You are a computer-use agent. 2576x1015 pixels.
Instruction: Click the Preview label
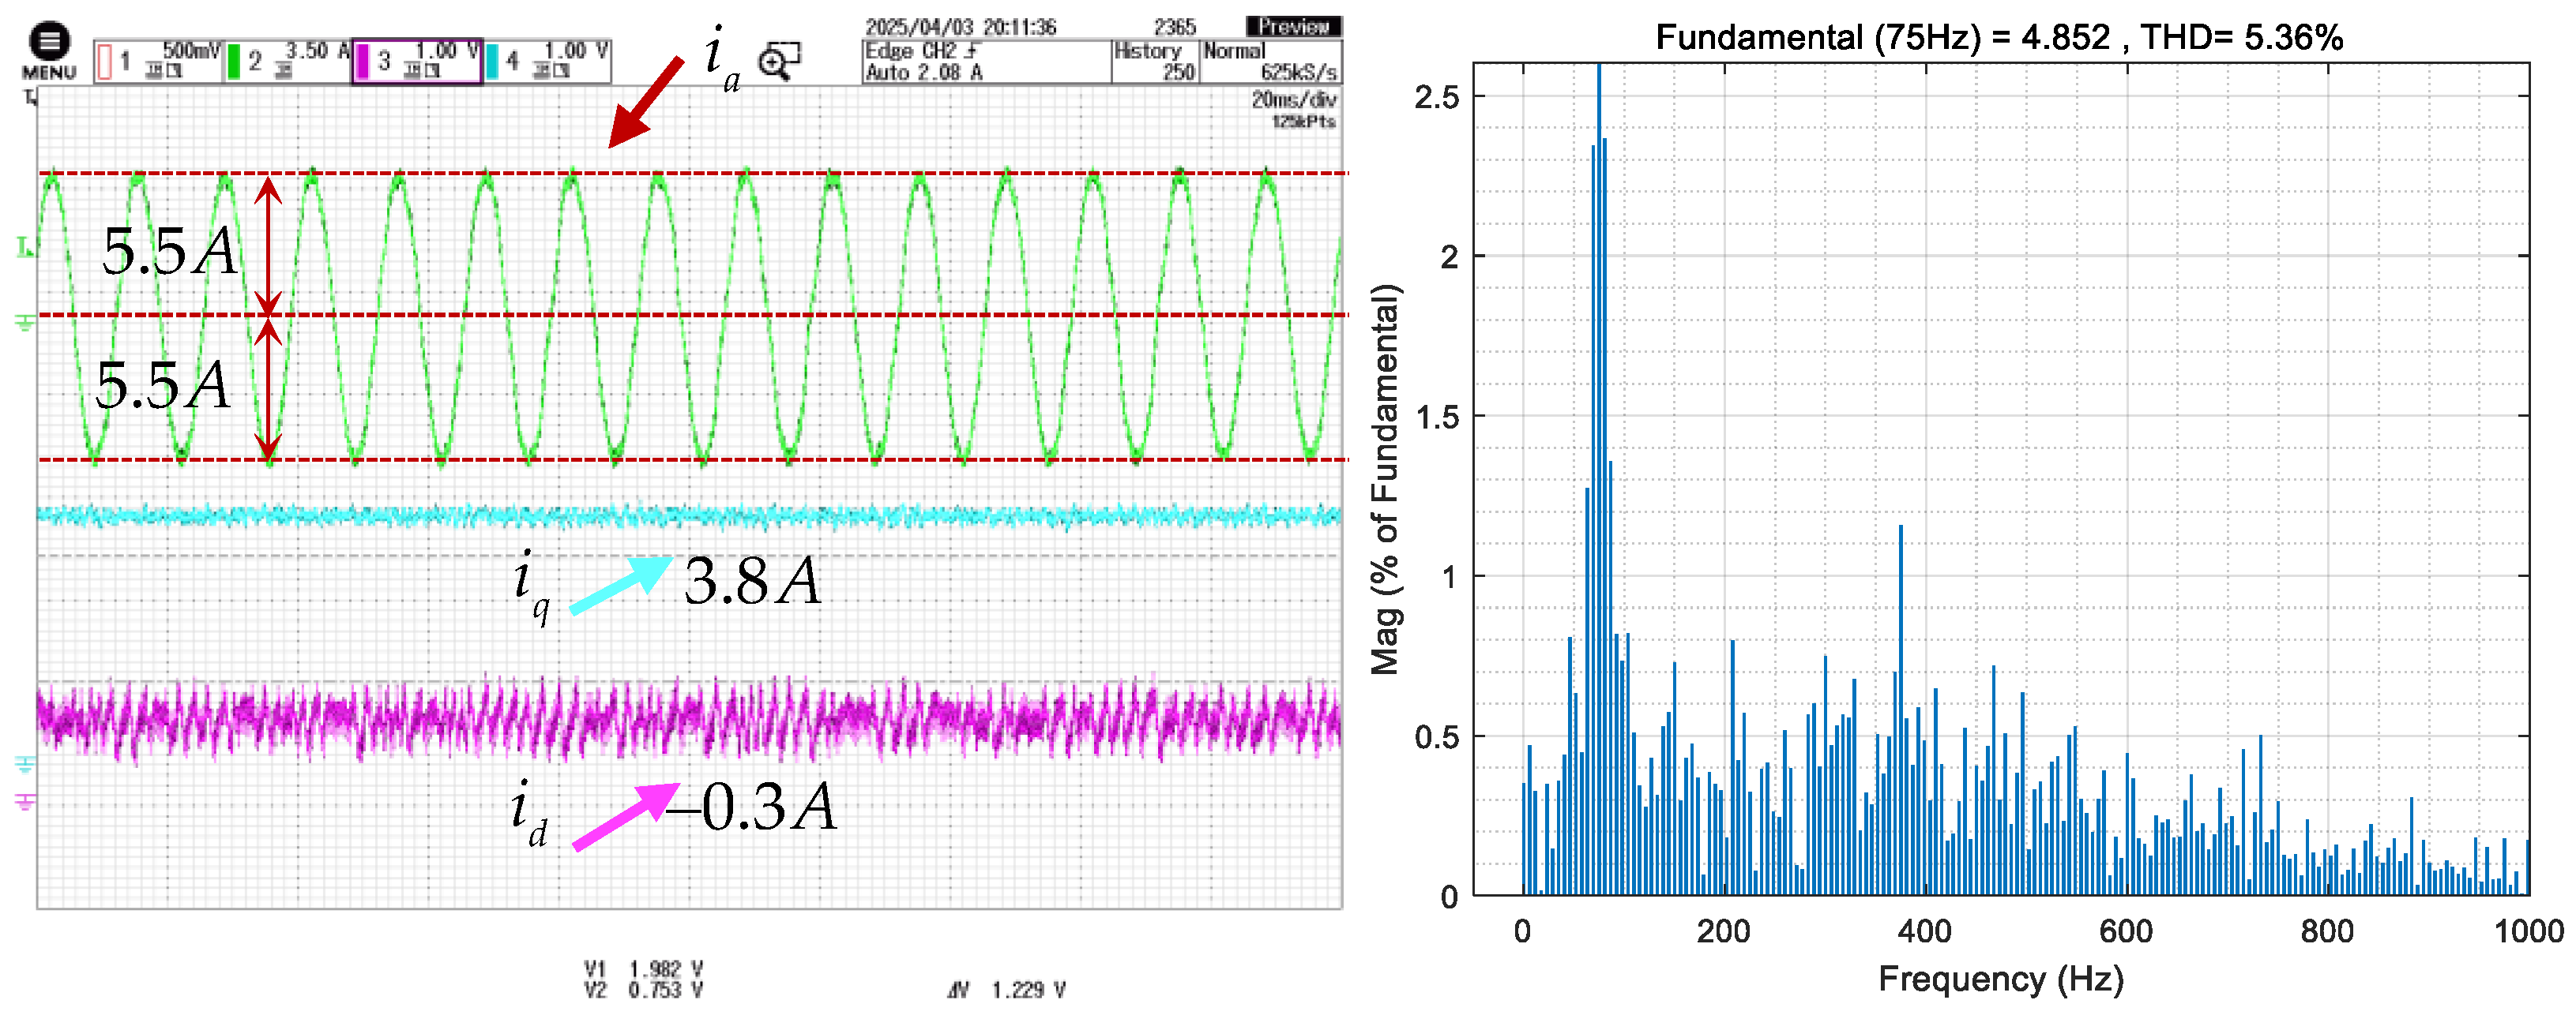(x=1293, y=26)
